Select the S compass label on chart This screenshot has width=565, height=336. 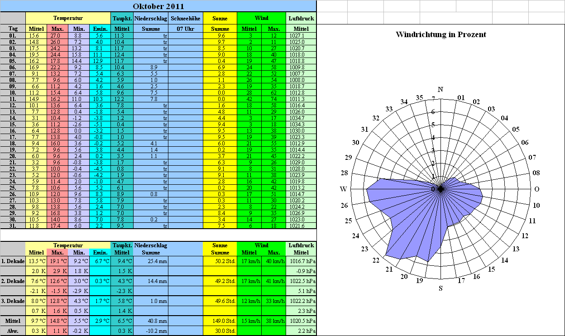pos(441,288)
